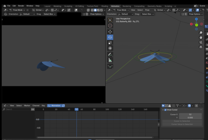
Task: Click the pan hand viewport gizmo
Action: (201, 38)
